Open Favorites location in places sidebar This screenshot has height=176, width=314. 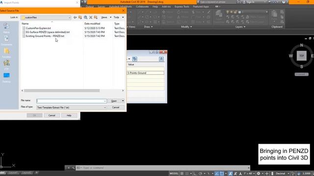click(6, 53)
